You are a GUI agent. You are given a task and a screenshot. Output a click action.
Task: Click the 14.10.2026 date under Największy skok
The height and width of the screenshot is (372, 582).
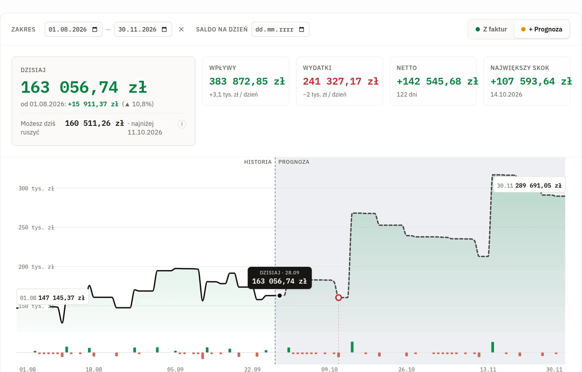[x=506, y=94]
